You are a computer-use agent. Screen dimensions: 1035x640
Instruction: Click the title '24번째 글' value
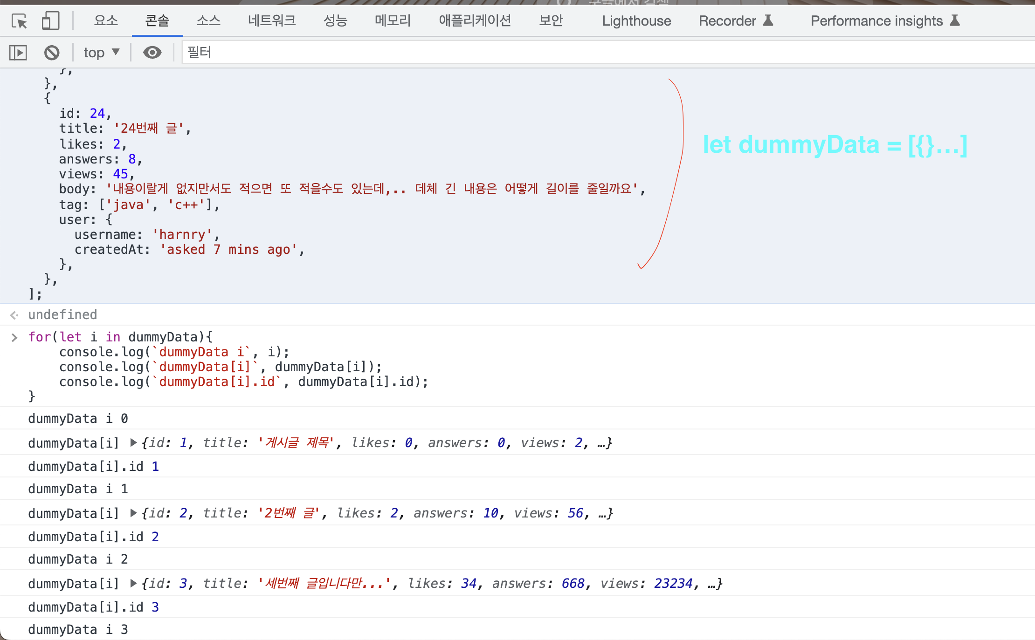[149, 128]
